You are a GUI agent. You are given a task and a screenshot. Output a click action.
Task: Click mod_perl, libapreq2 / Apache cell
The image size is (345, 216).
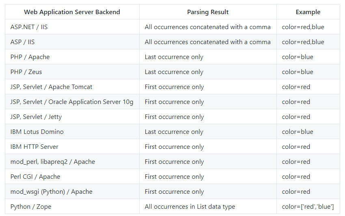pyautogui.click(x=72, y=162)
